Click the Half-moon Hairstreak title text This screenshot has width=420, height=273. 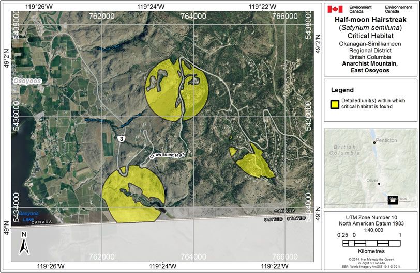[372, 20]
